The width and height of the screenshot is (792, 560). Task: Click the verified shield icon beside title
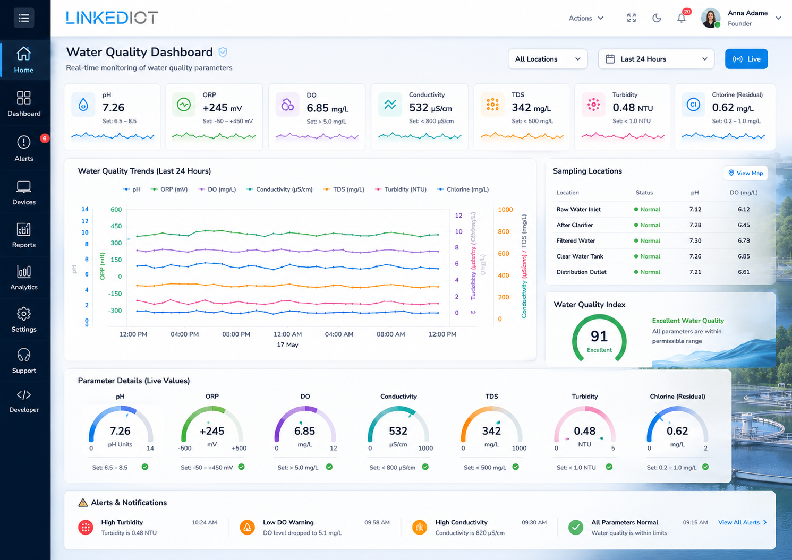[x=223, y=52]
